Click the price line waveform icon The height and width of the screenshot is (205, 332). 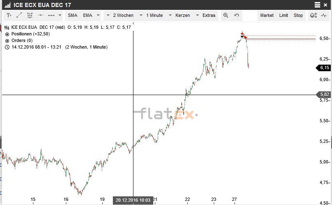324,15
